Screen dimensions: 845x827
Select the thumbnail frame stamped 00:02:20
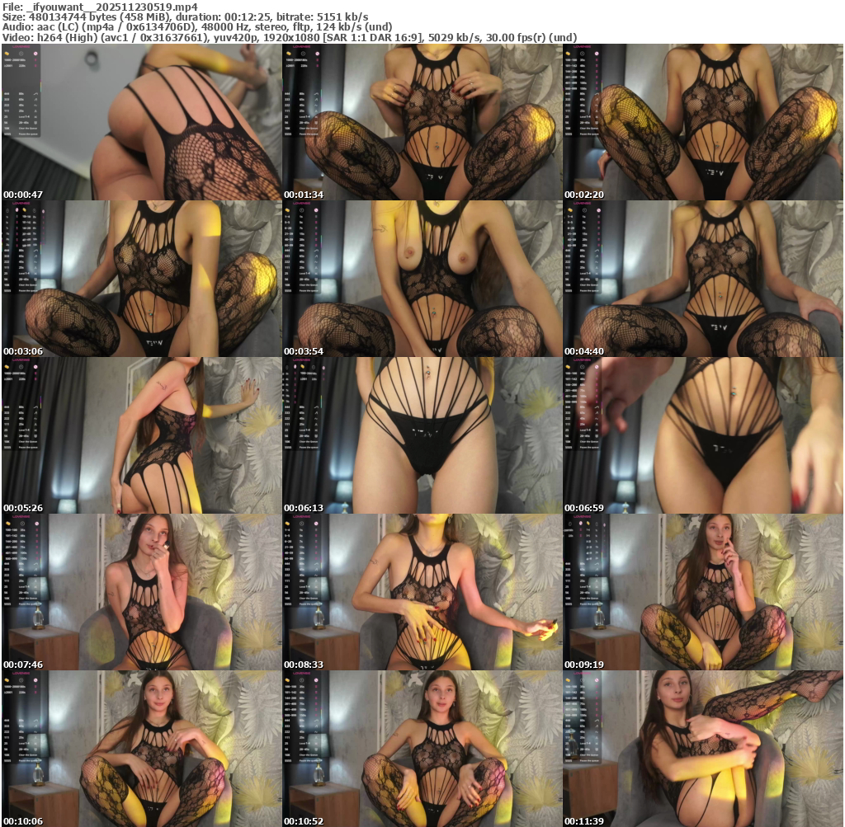(703, 122)
